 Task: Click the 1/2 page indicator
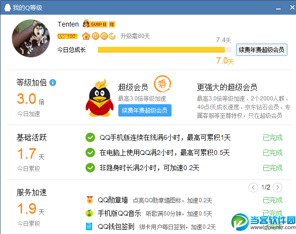266,187
